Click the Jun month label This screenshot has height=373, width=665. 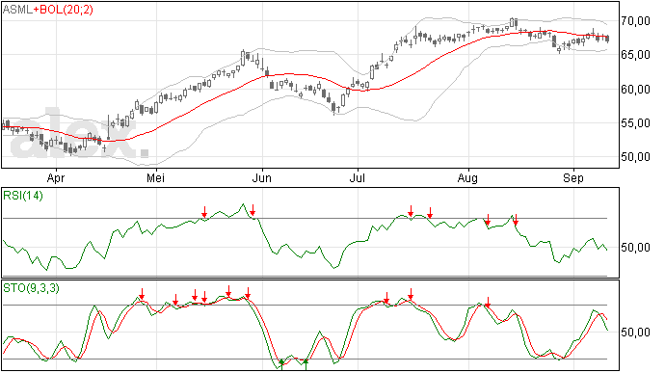coord(262,178)
